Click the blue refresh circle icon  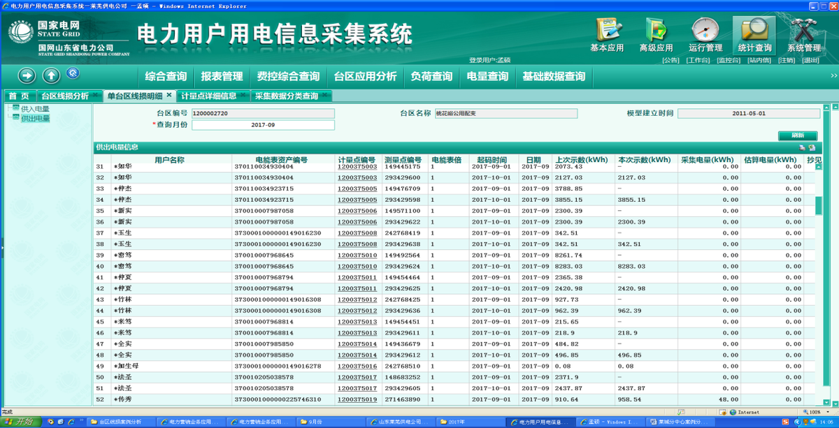(72, 73)
